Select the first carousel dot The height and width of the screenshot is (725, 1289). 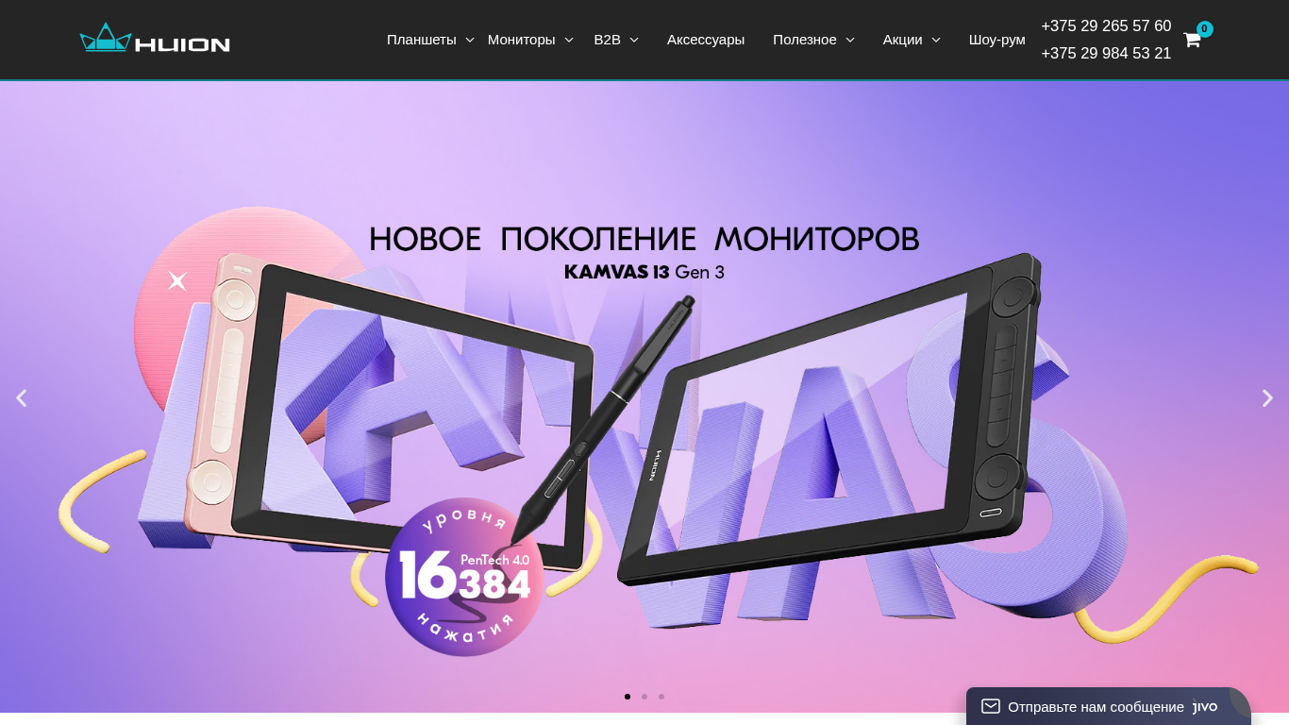point(628,697)
